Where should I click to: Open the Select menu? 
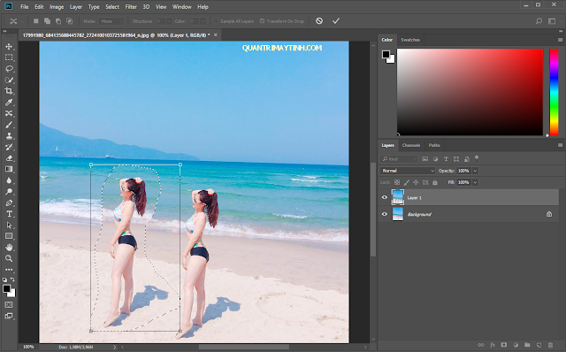click(112, 7)
